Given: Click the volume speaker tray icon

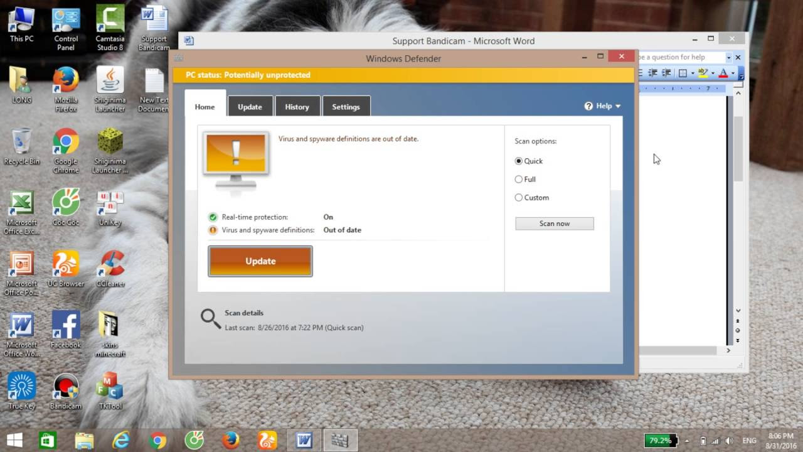Looking at the screenshot, I should click(x=729, y=441).
